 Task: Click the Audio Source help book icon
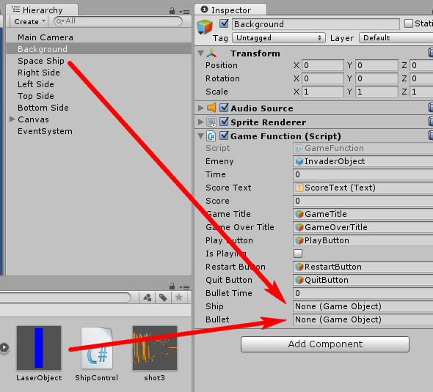pos(431,108)
